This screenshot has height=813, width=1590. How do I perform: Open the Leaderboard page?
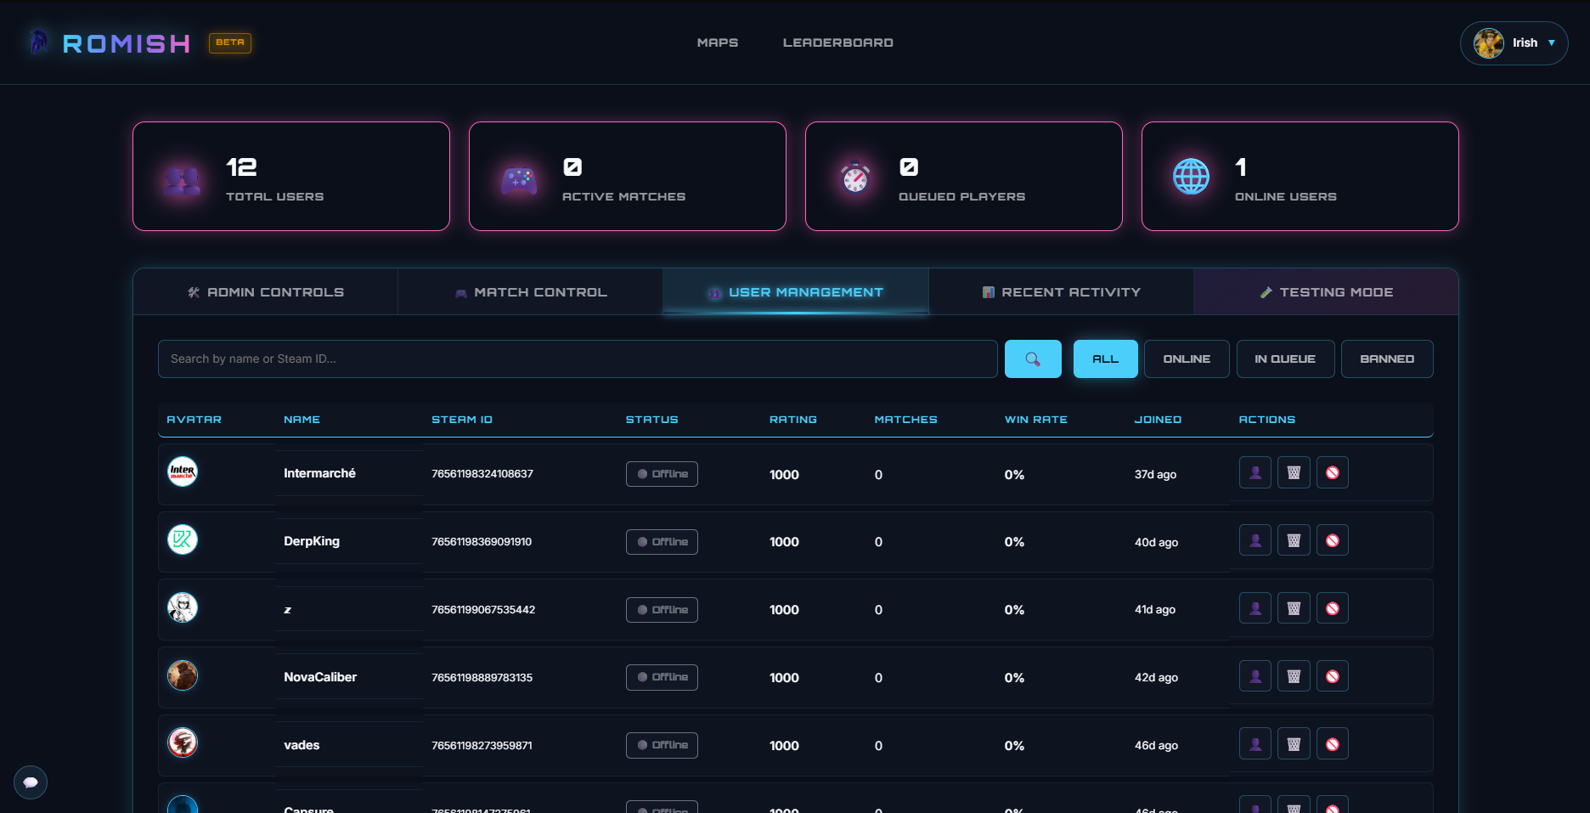tap(837, 42)
